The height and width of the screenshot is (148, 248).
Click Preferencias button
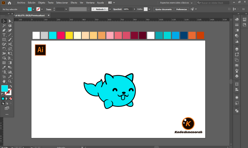pos(181,9)
